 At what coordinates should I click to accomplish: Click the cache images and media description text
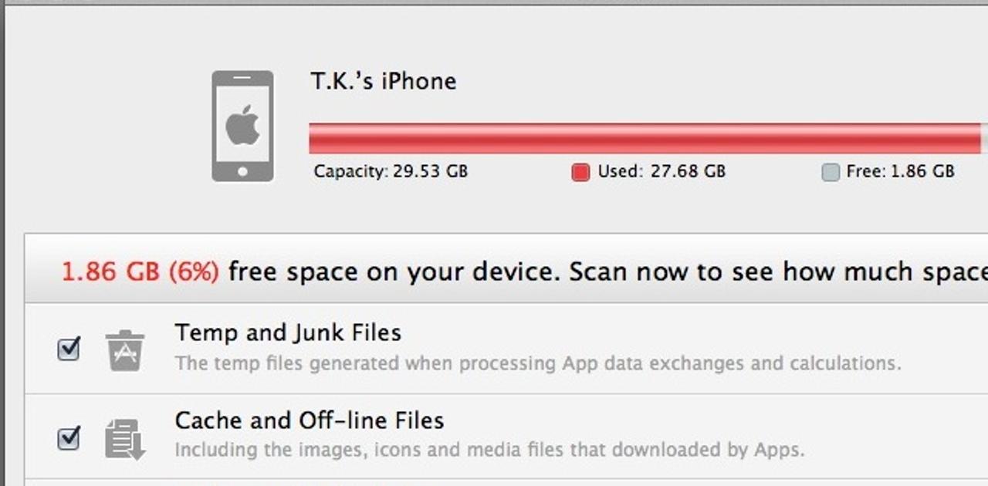point(489,450)
